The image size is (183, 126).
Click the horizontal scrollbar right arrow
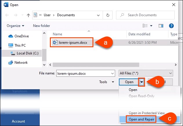(x=176, y=65)
